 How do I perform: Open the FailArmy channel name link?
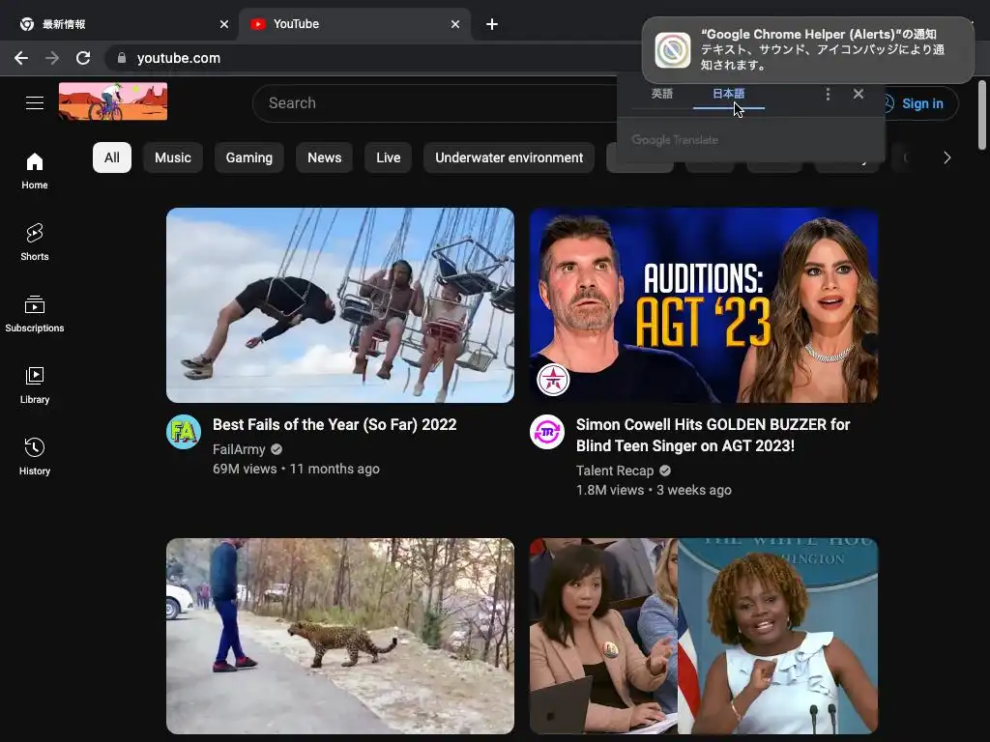coord(239,449)
